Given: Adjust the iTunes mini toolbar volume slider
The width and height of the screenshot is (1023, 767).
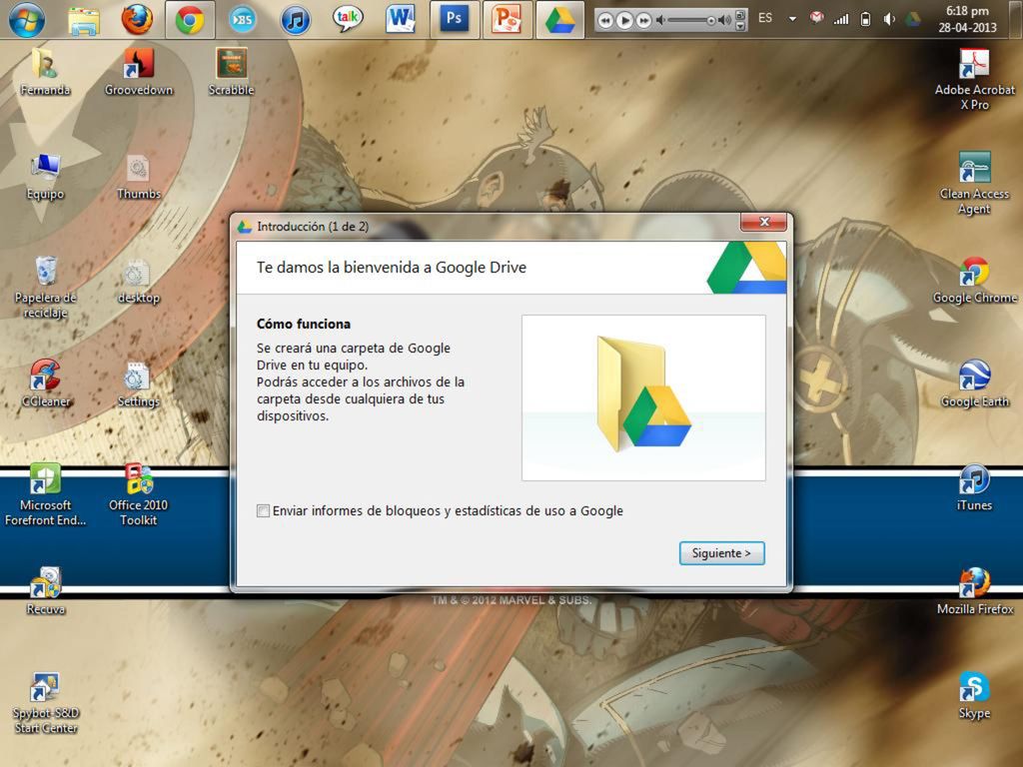Looking at the screenshot, I should [x=691, y=21].
